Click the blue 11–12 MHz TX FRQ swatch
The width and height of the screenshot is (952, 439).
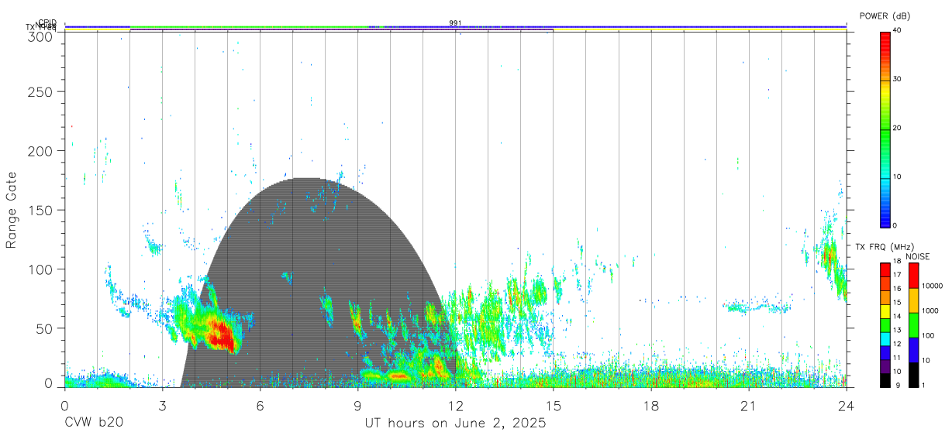coord(885,352)
